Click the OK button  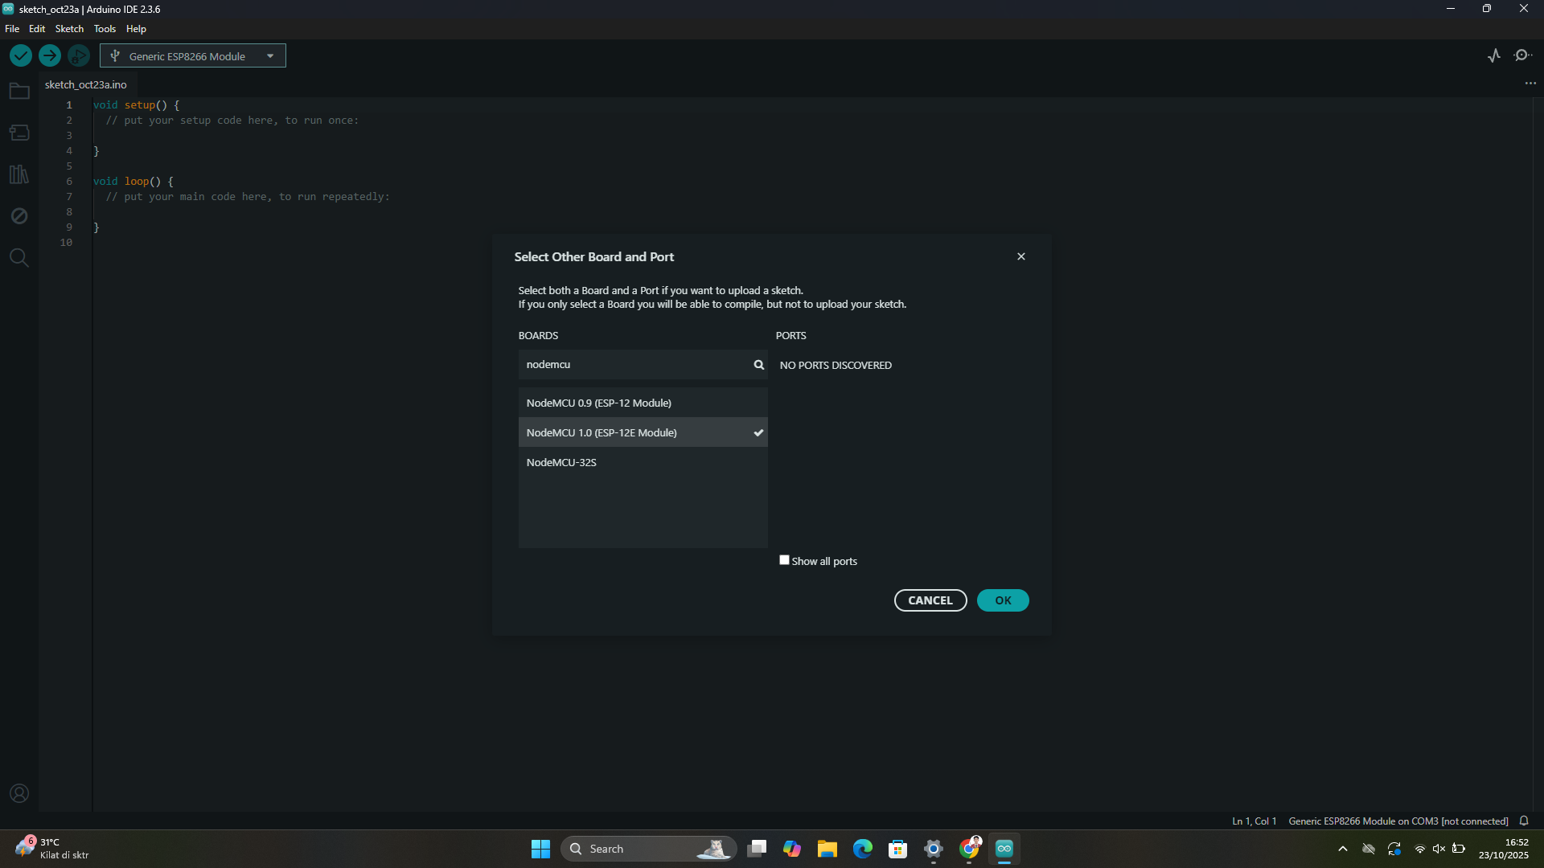click(1003, 600)
